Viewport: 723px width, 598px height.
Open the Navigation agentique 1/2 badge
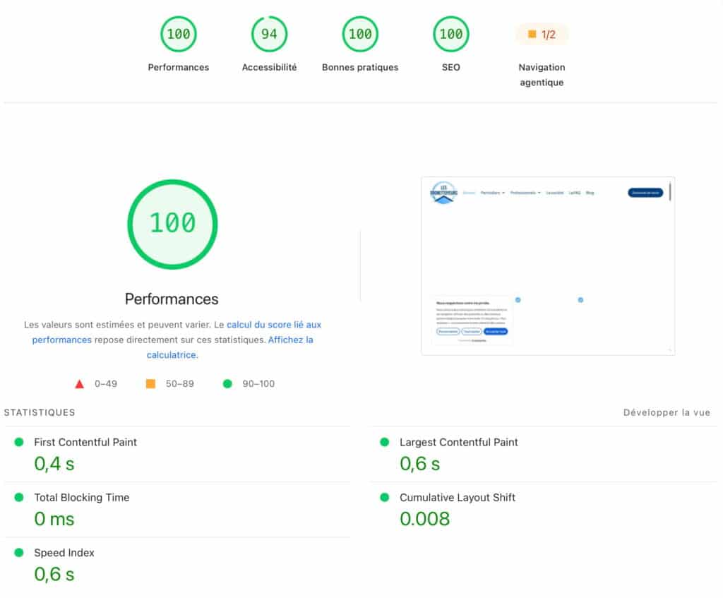click(x=542, y=34)
